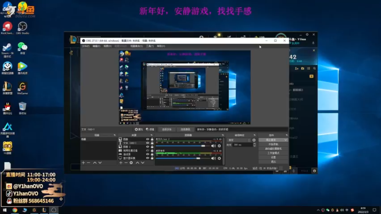This screenshot has width=381, height=214.
Task: Open transition properties gear in OBS
Action: [254, 140]
